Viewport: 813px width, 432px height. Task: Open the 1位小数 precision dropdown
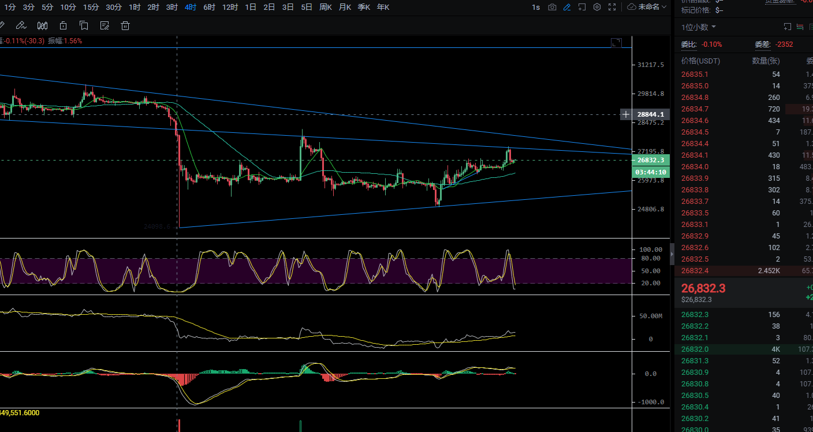[x=698, y=27]
